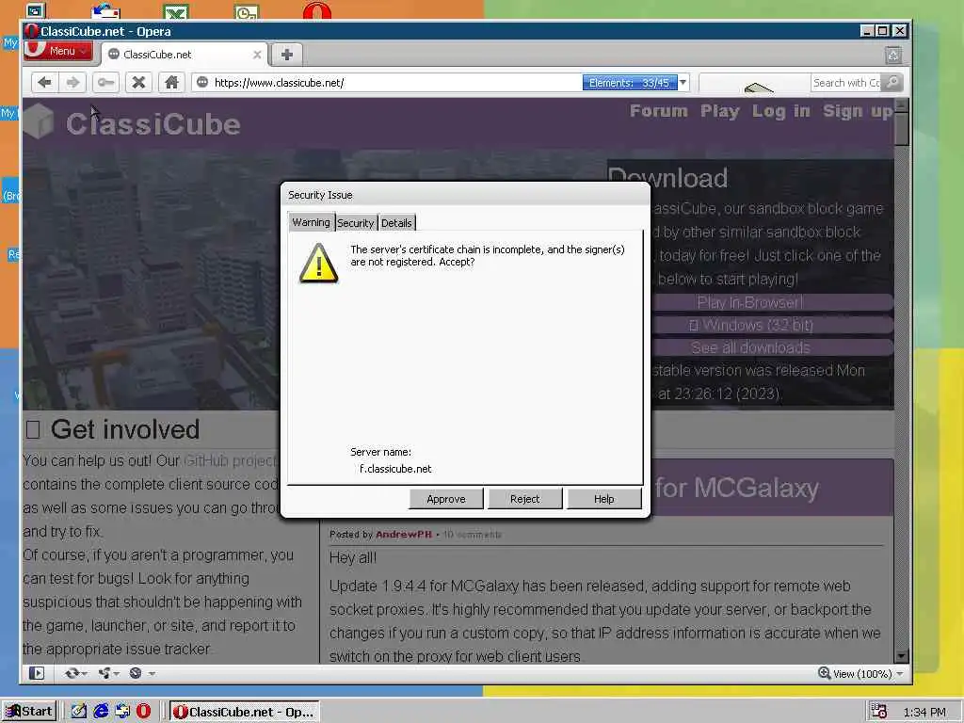Open the Forum link on ClassiCube

pos(658,111)
